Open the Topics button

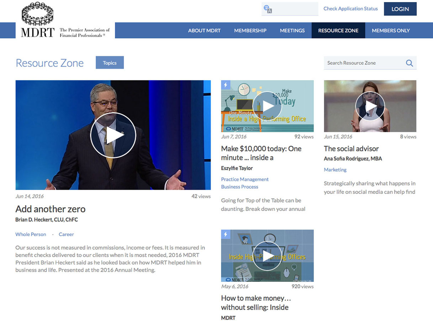tap(110, 63)
